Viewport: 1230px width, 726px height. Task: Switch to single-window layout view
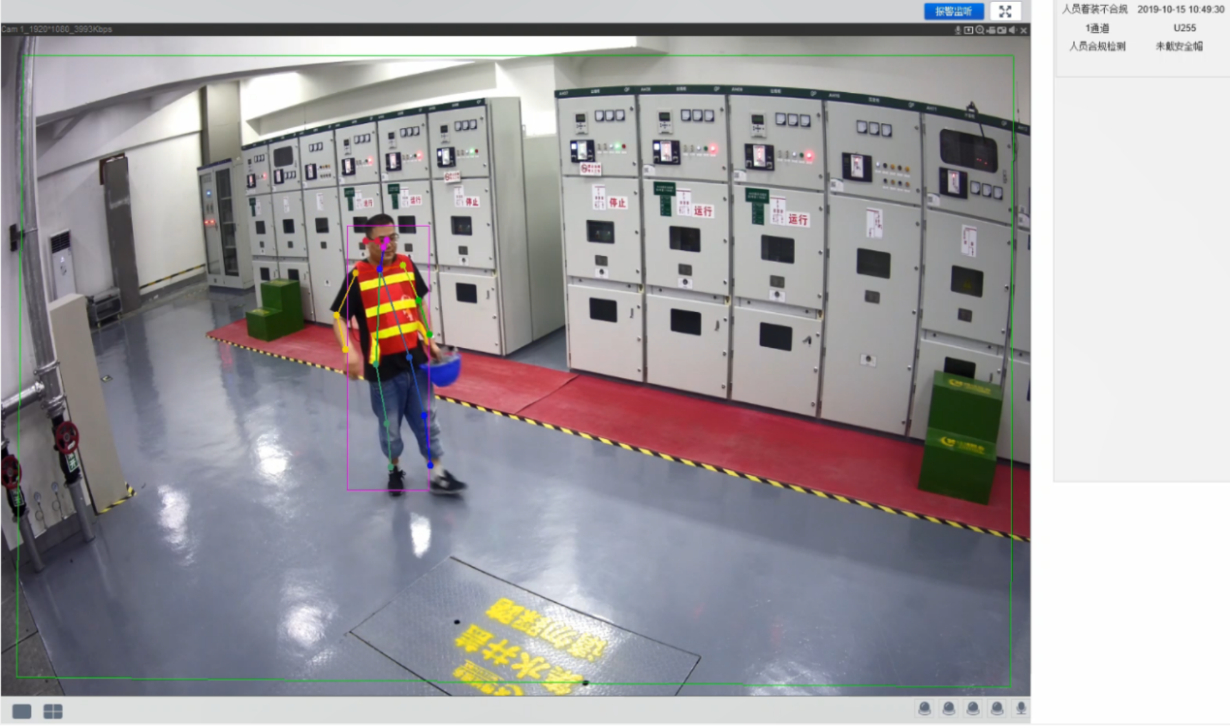[21, 711]
